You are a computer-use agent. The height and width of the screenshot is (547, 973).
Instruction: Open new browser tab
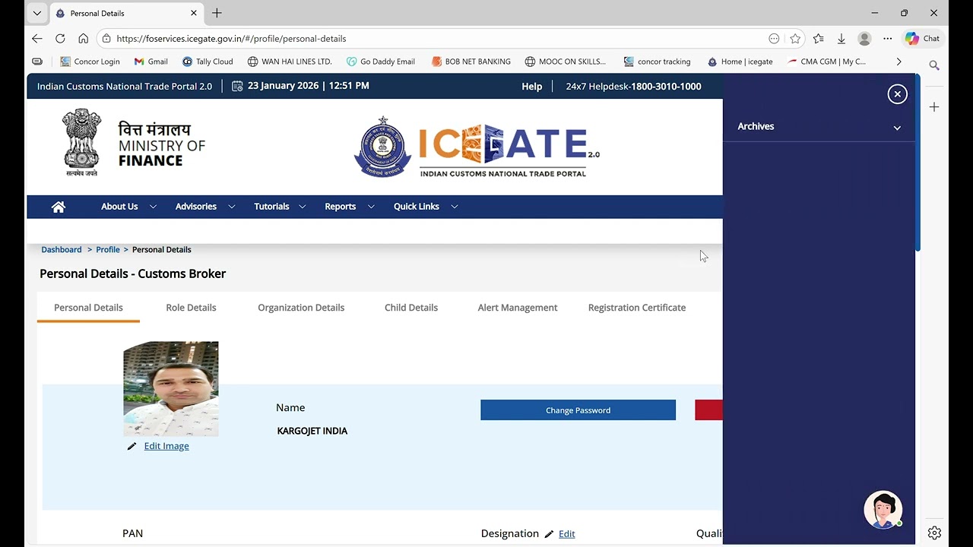(x=217, y=13)
